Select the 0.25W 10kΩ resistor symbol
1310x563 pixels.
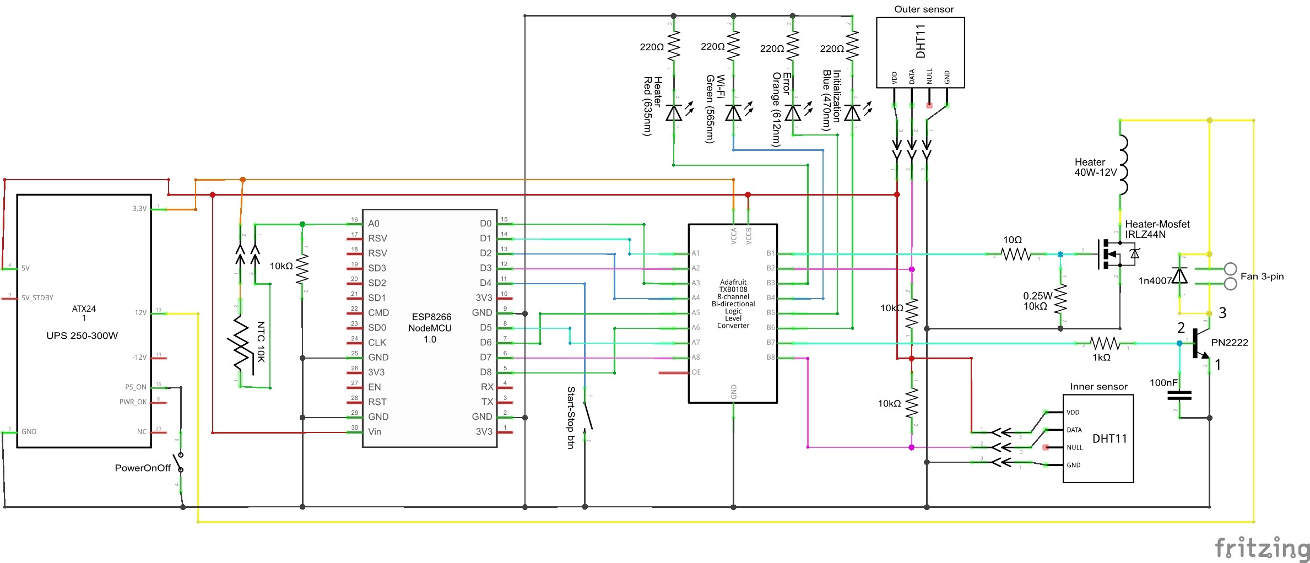click(x=1060, y=299)
